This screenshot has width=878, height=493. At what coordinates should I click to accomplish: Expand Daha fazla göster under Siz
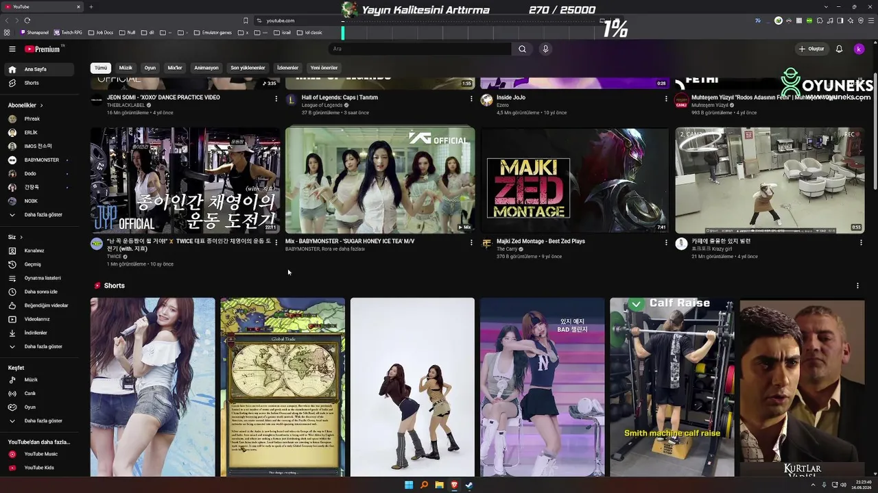coord(40,346)
